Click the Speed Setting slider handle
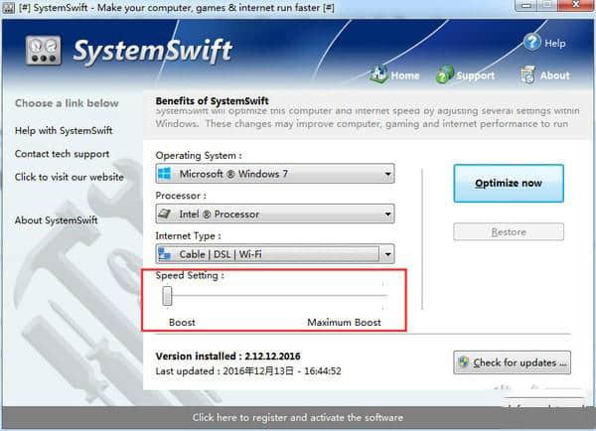 [x=167, y=296]
